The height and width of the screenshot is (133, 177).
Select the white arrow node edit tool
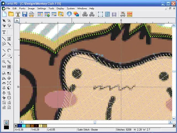click(9, 21)
